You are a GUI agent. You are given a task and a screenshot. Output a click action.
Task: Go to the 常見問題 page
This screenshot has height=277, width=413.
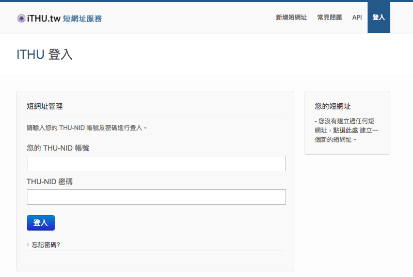point(329,18)
